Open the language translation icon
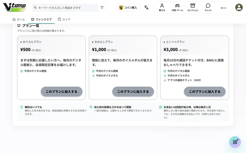 click(146, 8)
